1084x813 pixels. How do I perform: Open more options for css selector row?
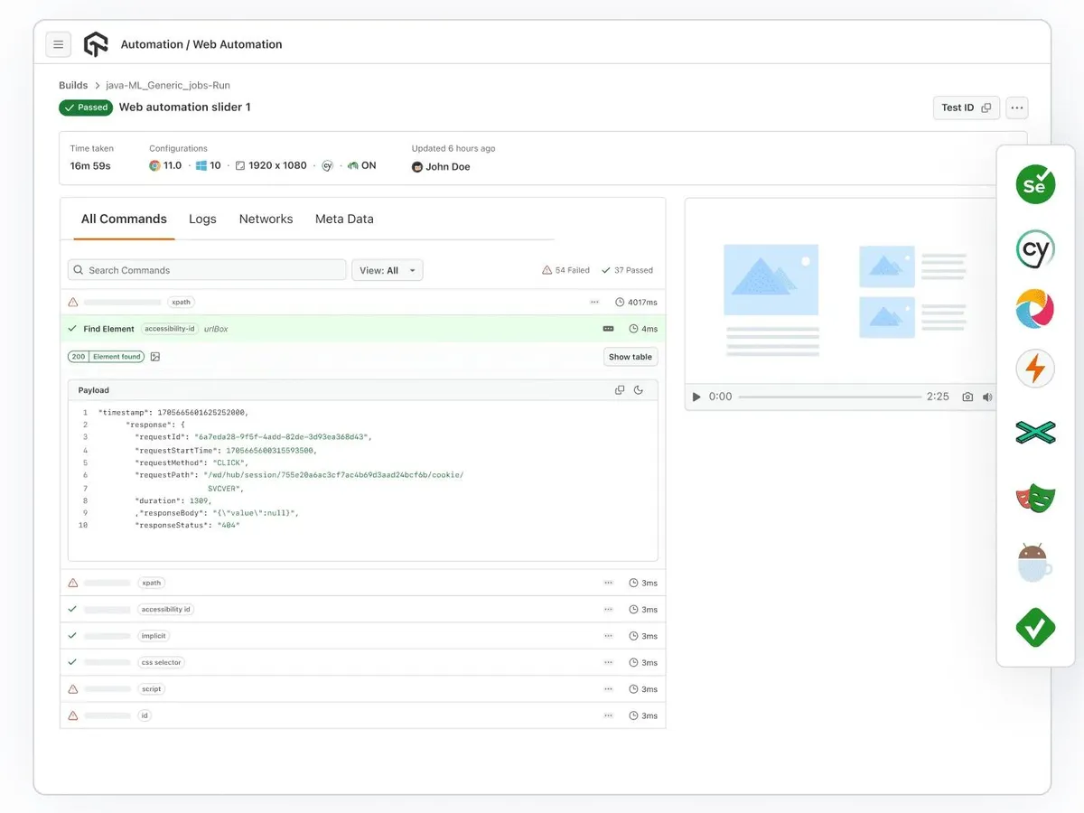(608, 663)
